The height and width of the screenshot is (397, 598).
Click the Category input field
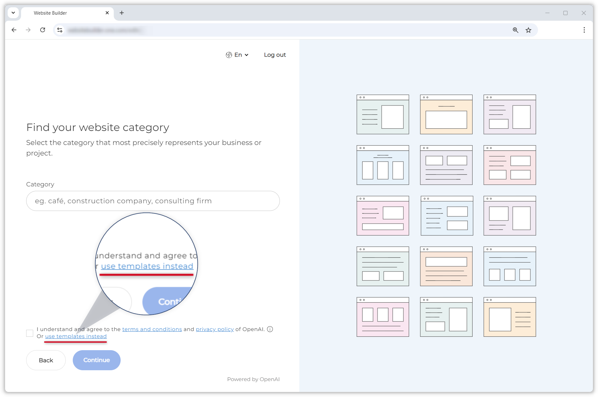click(x=153, y=201)
